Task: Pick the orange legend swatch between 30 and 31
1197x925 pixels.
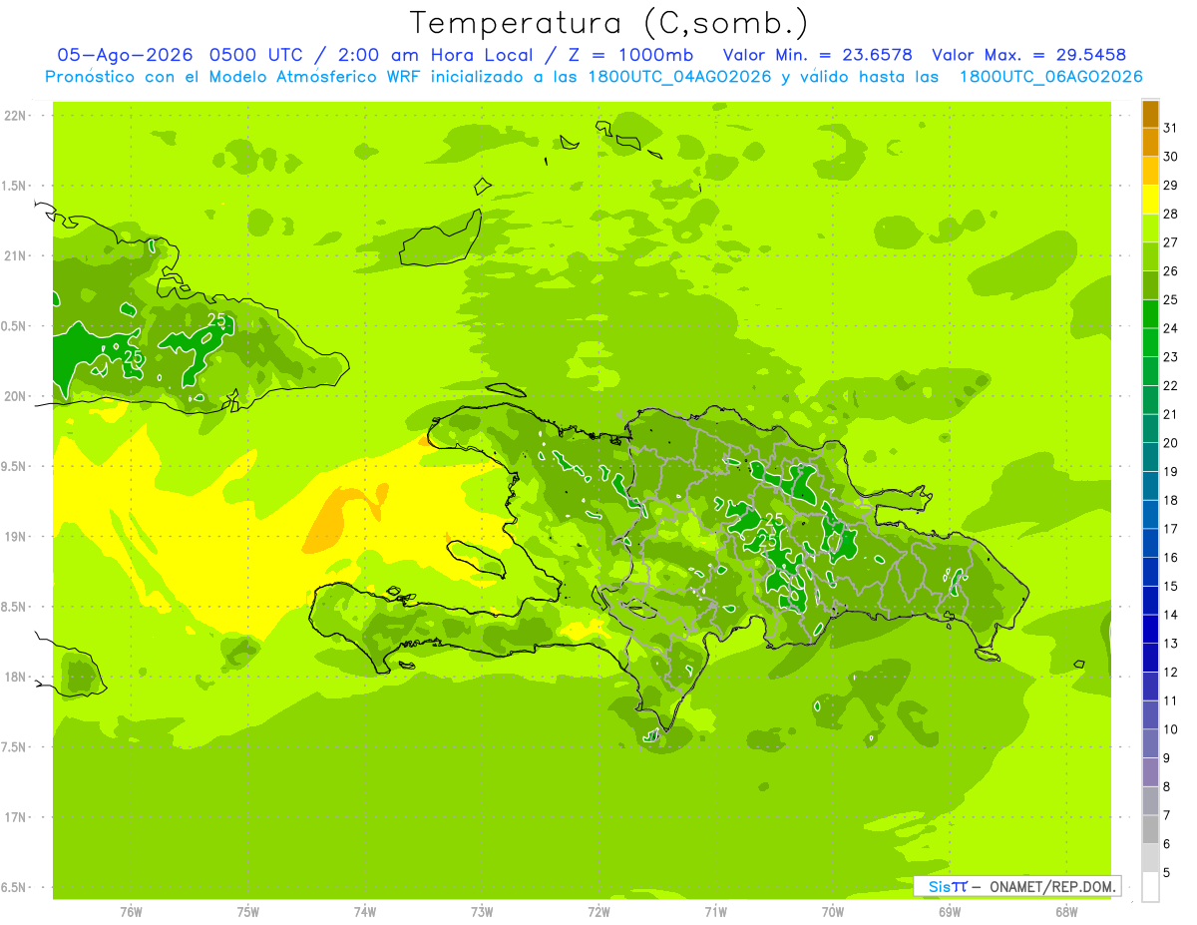Action: coord(1150,143)
